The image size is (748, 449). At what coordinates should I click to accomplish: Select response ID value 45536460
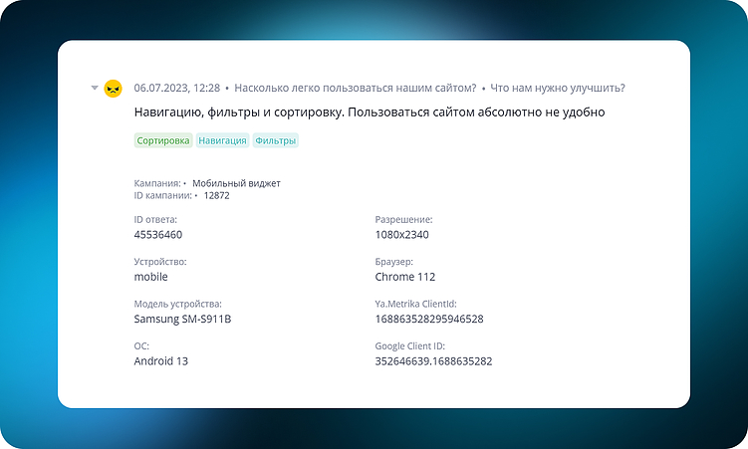[x=158, y=235]
